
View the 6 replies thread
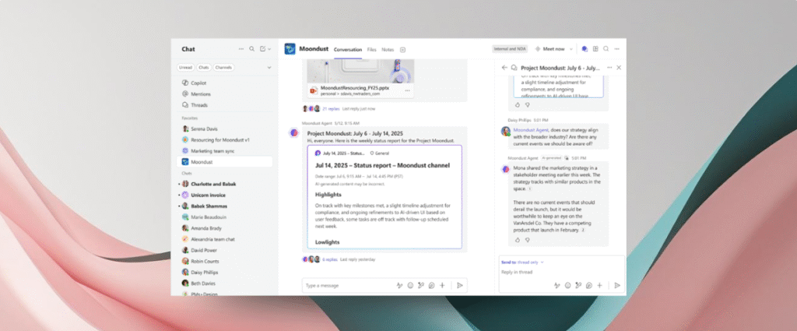(x=330, y=259)
